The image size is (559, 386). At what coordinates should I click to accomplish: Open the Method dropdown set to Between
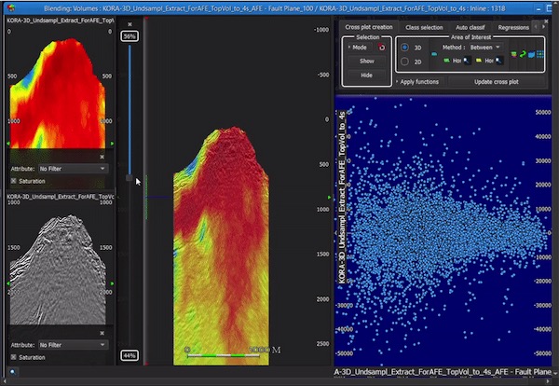pyautogui.click(x=484, y=48)
